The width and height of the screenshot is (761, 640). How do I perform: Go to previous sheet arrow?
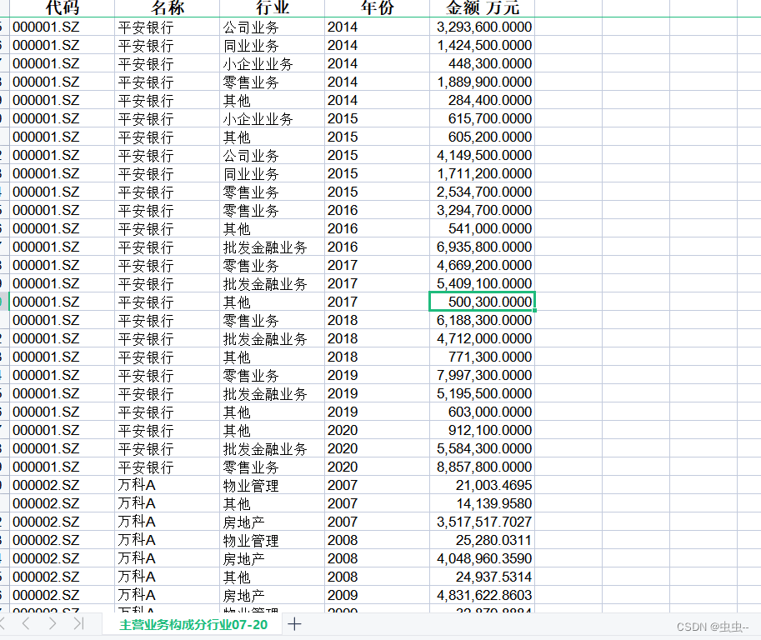[26, 623]
